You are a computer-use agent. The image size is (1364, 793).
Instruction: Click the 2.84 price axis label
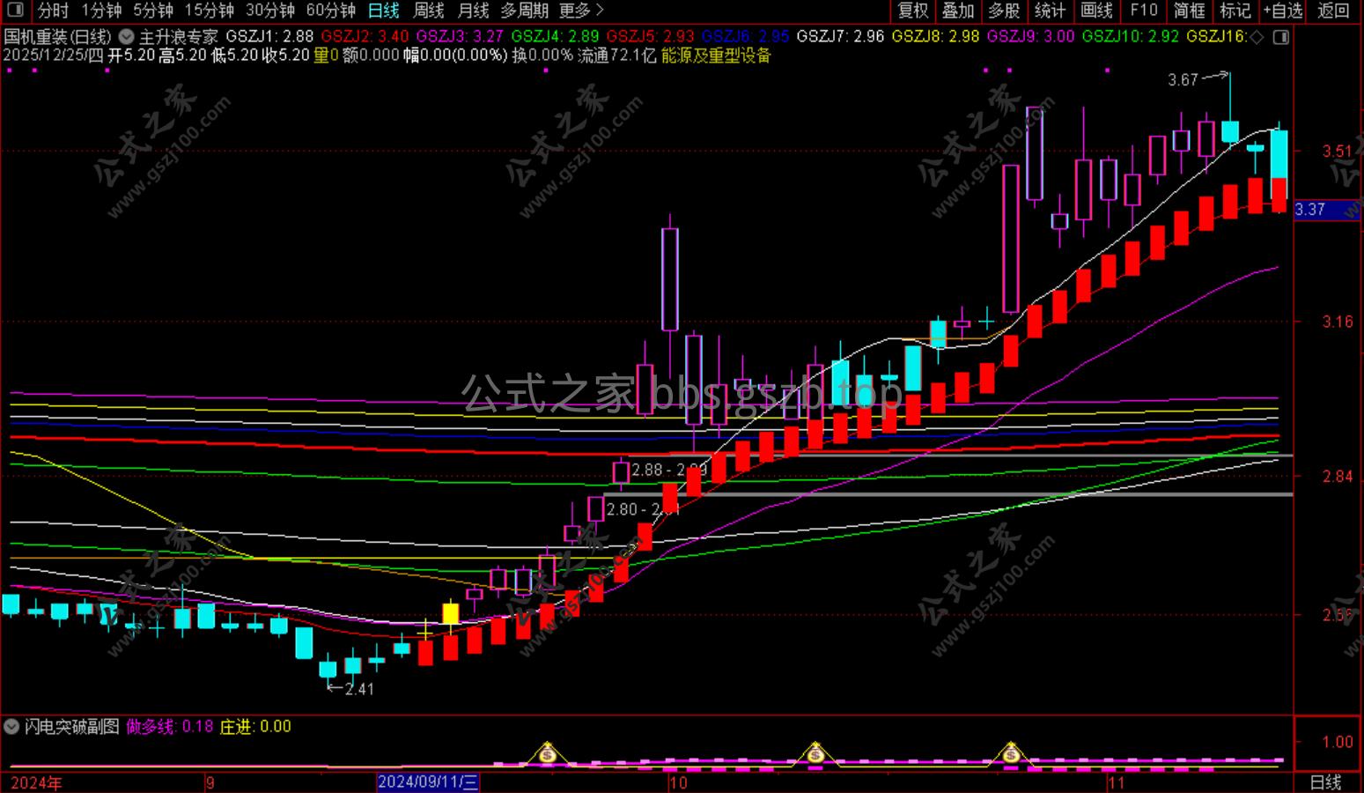(1337, 477)
